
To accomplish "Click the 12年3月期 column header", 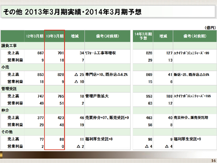I will 35,36.
